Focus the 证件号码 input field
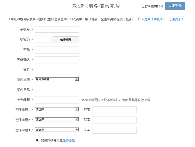 [57, 90]
